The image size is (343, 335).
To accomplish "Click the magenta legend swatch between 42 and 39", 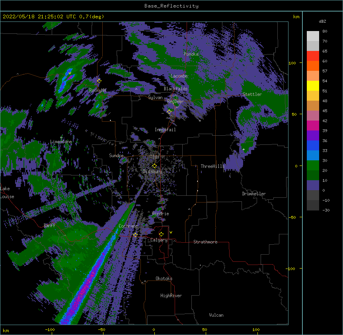I will (x=313, y=125).
